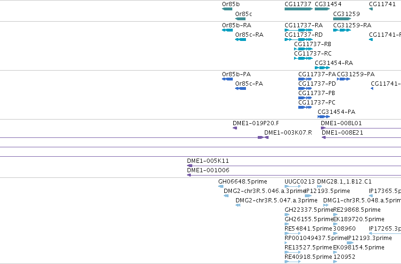The image size is (401, 264).
Task: Open the CG11737-PA protein label
Action: point(317,74)
